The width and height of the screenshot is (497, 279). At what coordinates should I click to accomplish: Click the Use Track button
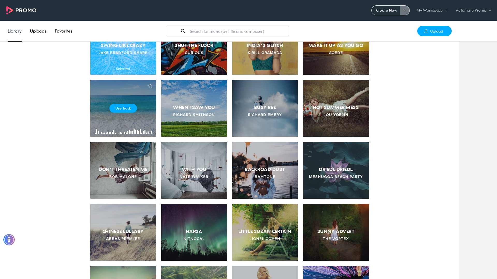(123, 108)
